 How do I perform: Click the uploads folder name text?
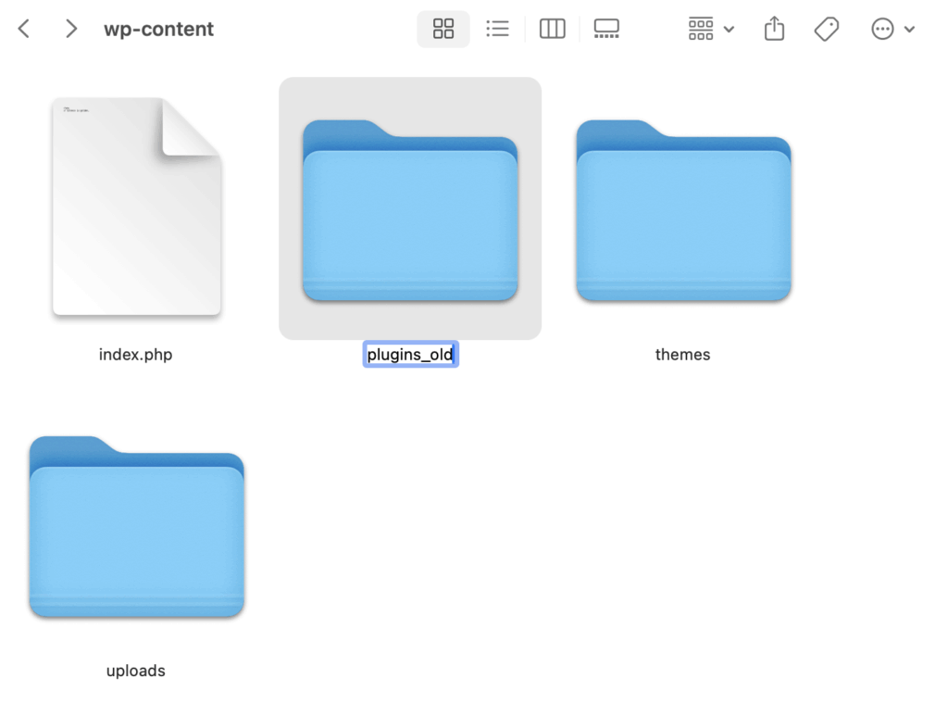[x=135, y=671]
